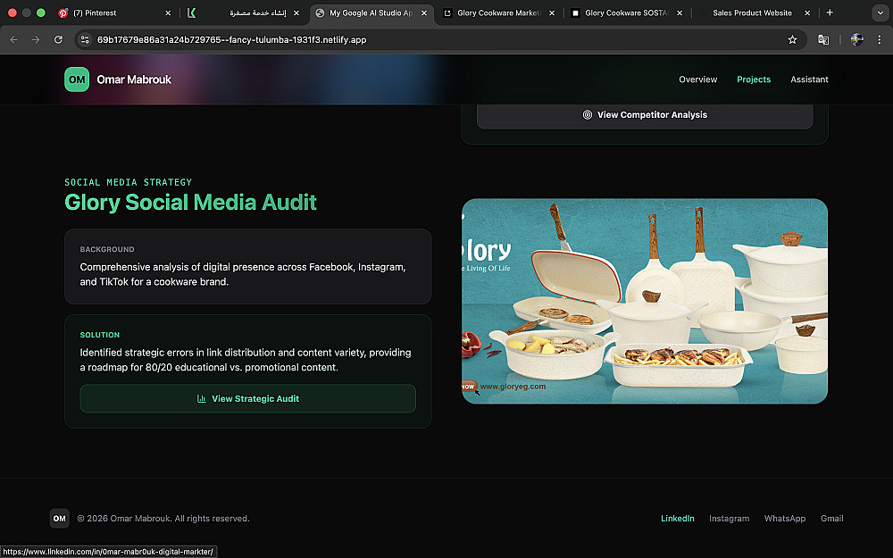893x558 pixels.
Task: Switch to Glory Cookware Marketing tab
Action: click(498, 13)
